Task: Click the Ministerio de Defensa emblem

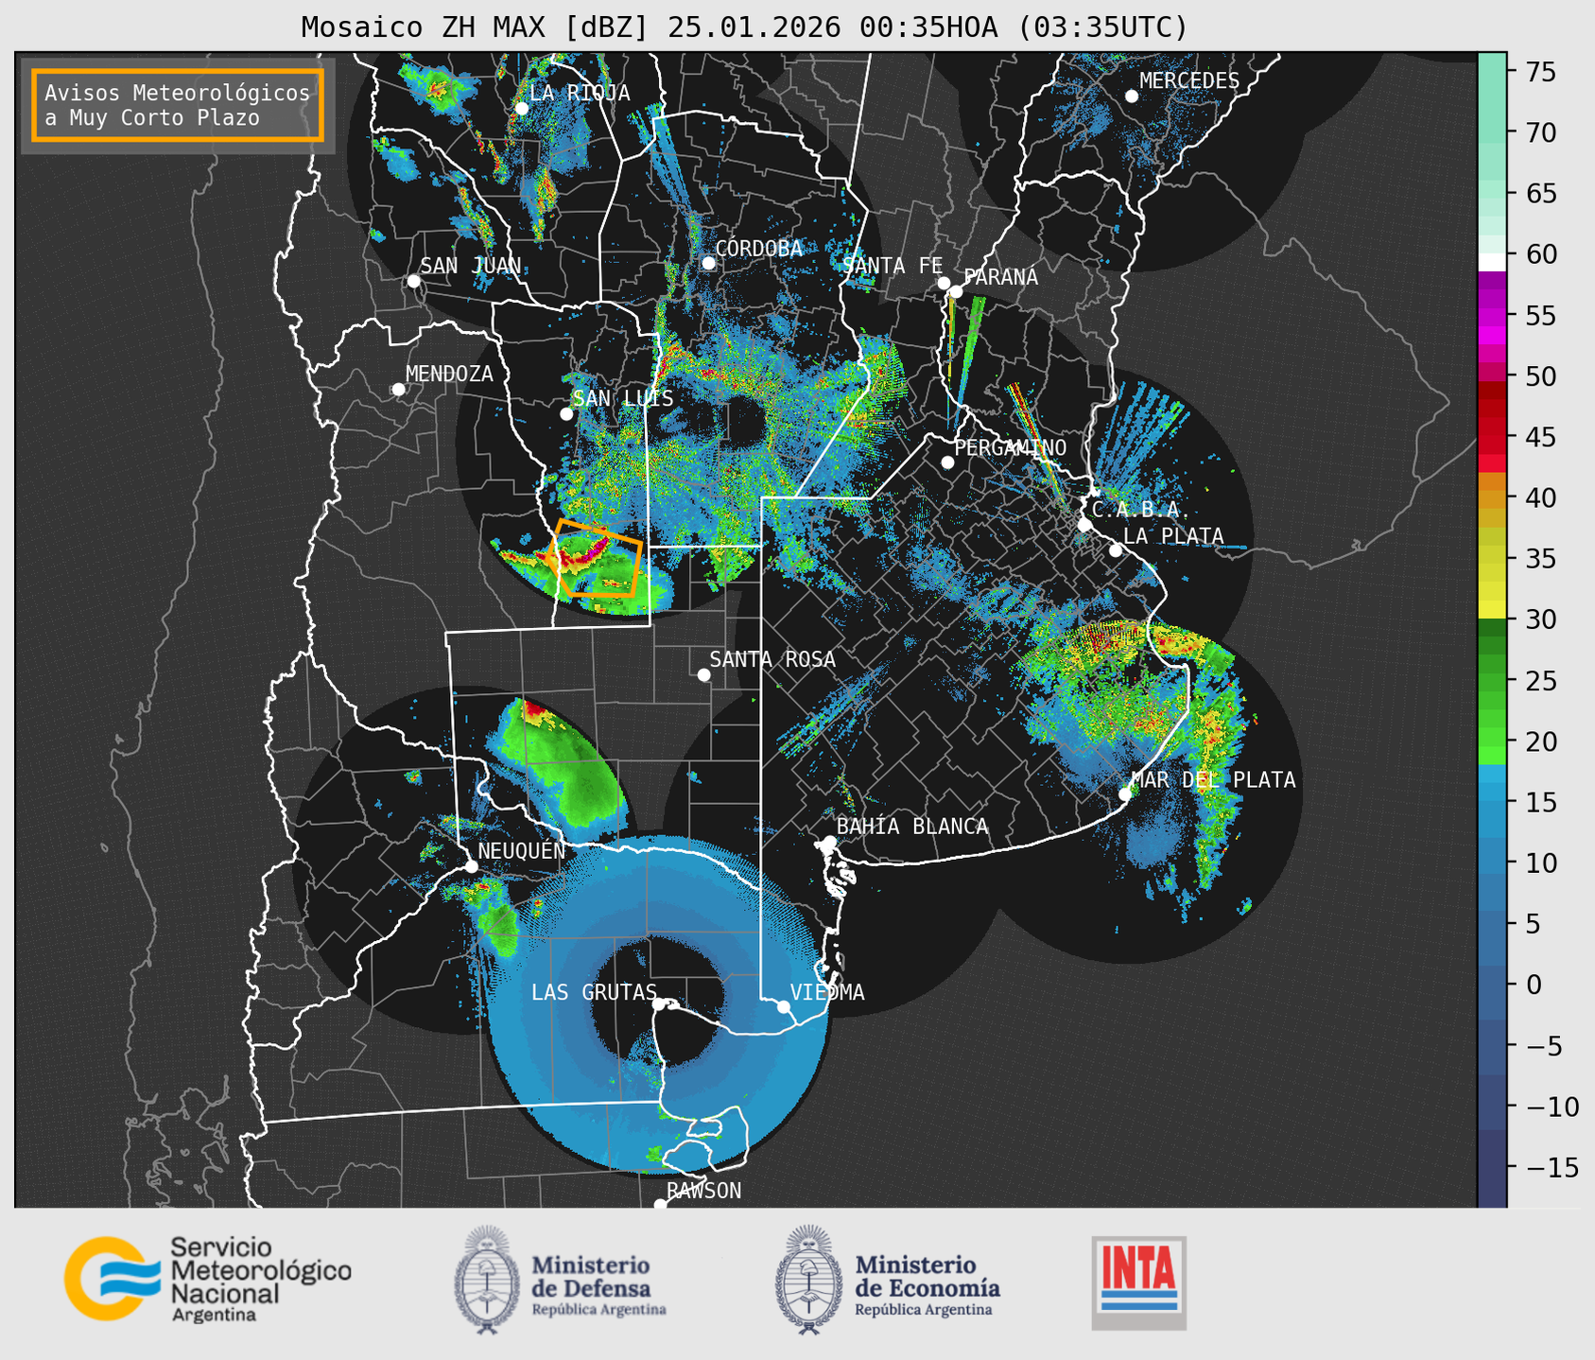Action: click(x=487, y=1280)
